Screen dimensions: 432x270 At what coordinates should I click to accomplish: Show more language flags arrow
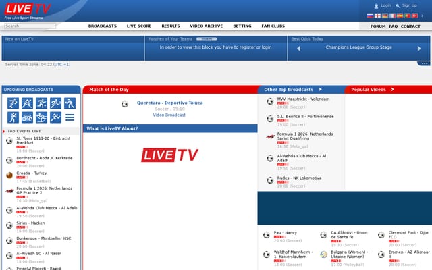(x=423, y=16)
